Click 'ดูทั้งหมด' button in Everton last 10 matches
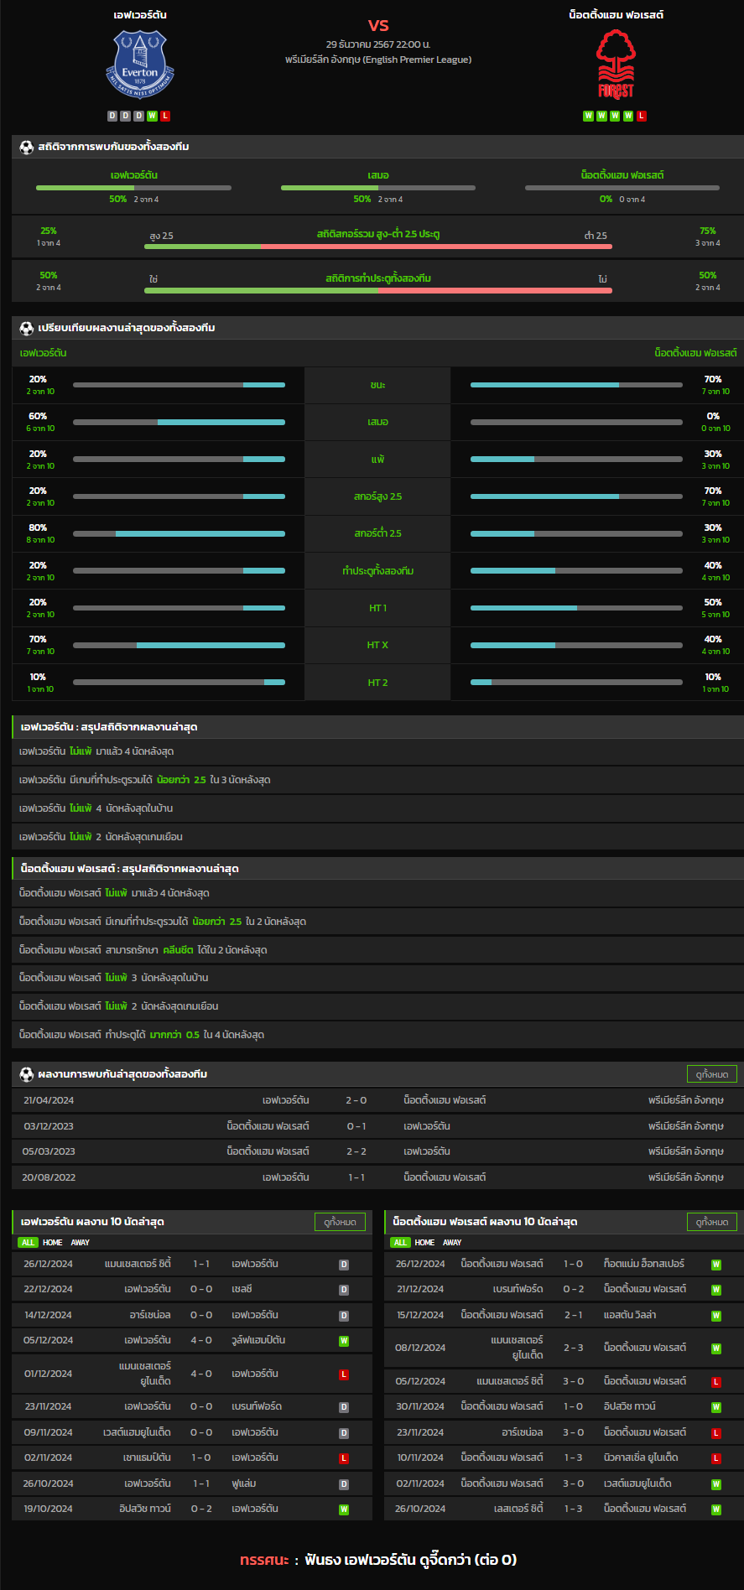744x1590 pixels. (x=340, y=1222)
